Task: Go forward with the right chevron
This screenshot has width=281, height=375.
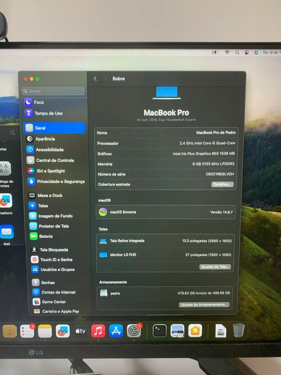Action: coord(105,79)
